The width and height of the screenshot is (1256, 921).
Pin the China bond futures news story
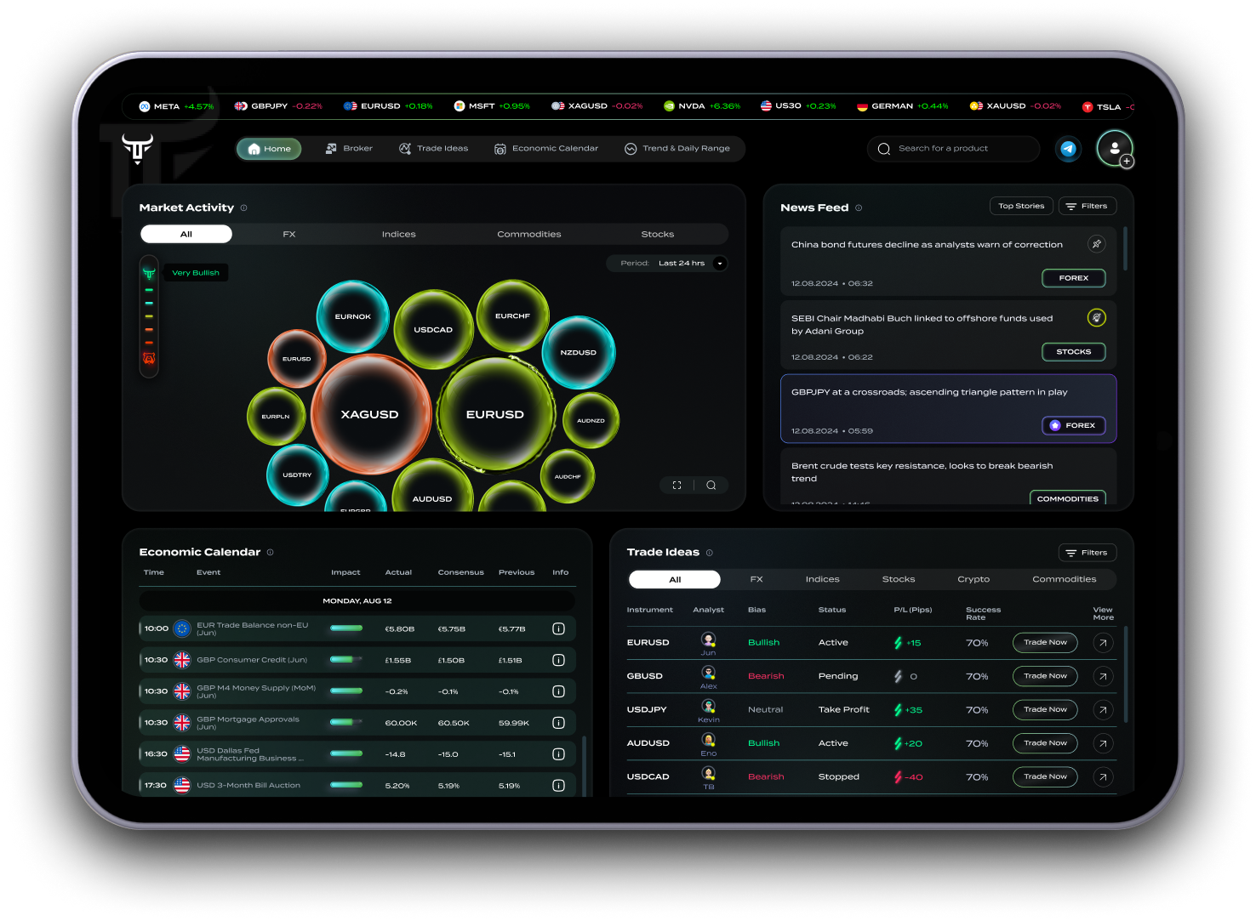(x=1097, y=244)
